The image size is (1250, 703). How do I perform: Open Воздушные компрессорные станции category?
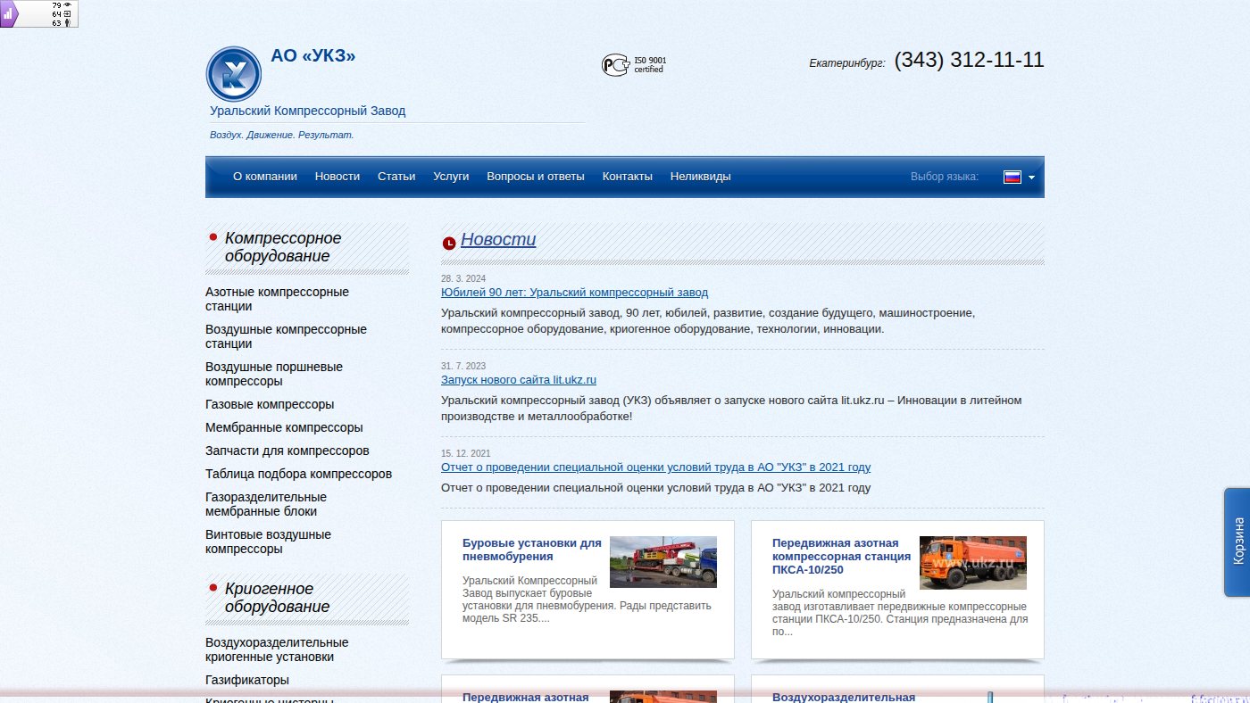coord(286,336)
